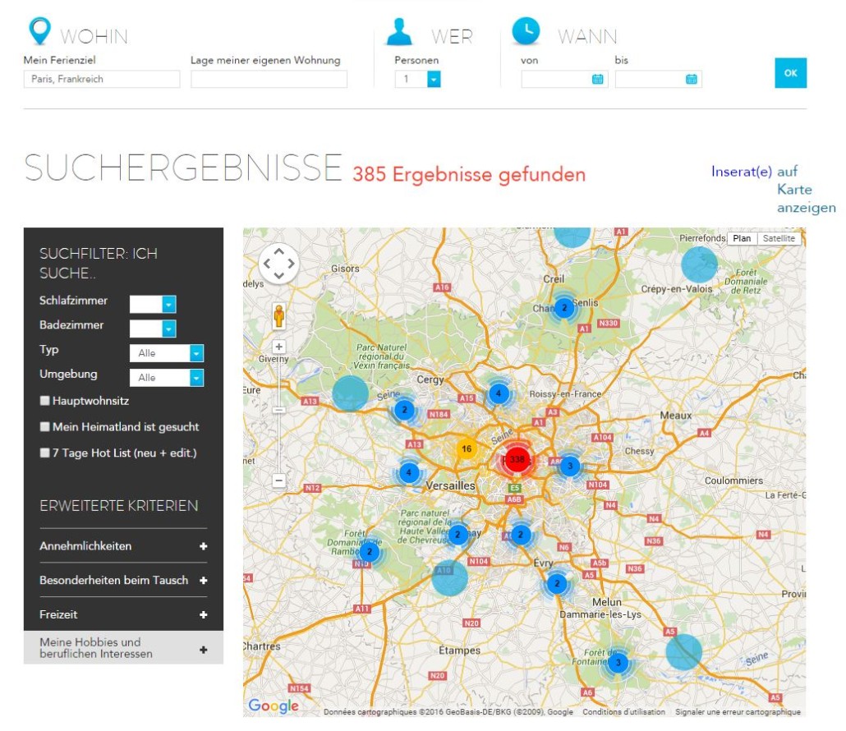Click the blue 2 cluster at Chevreuse park

(458, 535)
